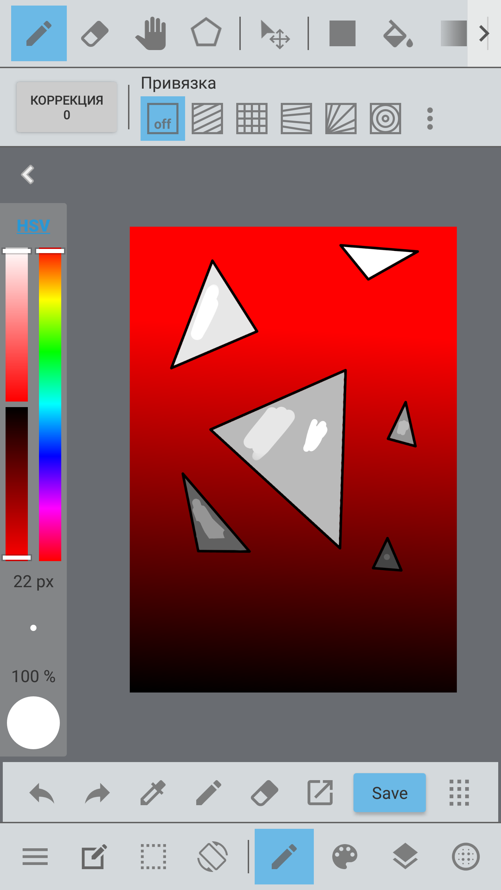Select the Hand move tool

point(151,34)
